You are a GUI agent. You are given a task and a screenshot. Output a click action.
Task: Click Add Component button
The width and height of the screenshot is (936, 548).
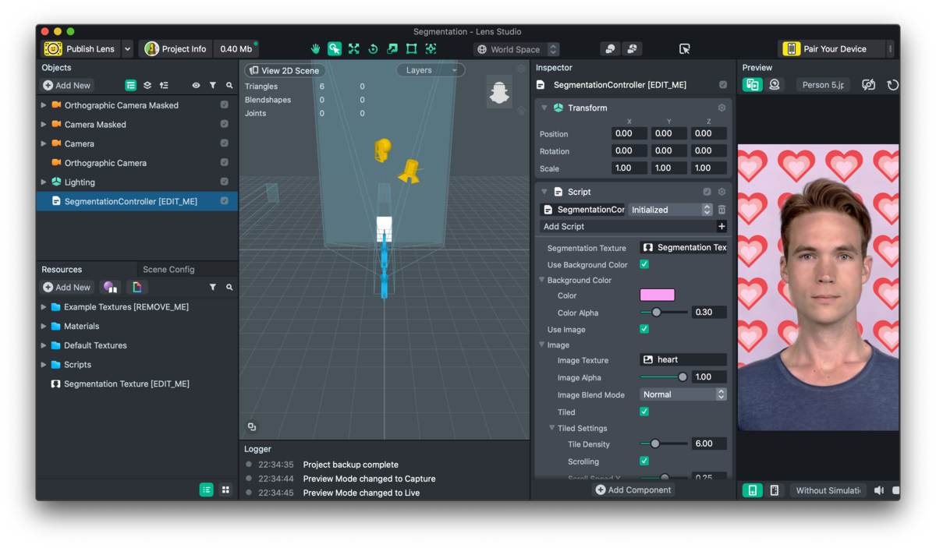click(x=633, y=490)
